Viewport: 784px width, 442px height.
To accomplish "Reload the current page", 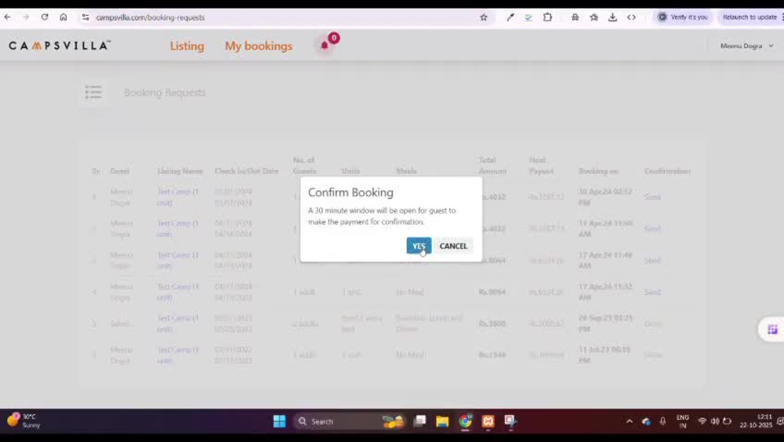I will [45, 17].
